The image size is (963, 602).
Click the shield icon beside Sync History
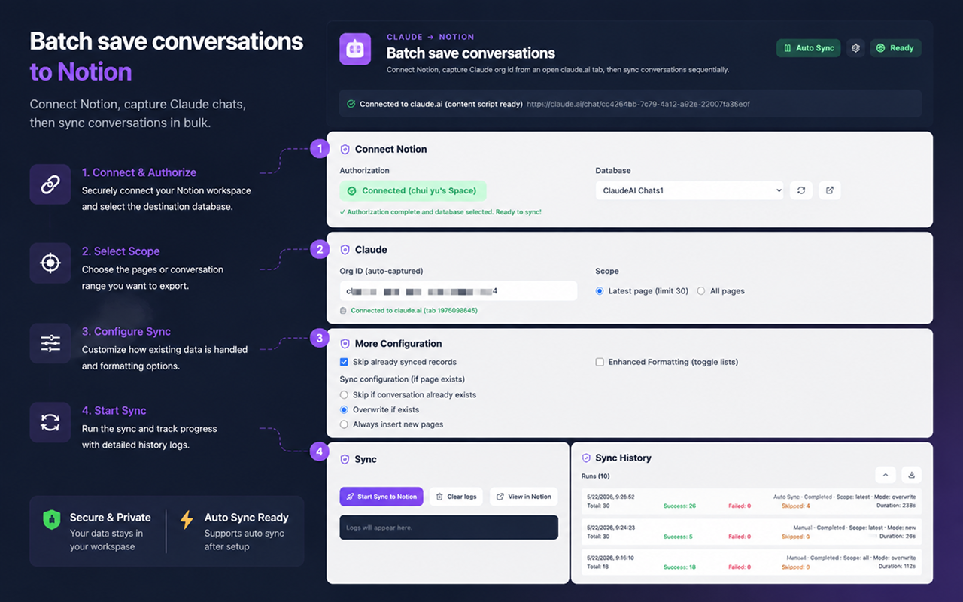click(586, 458)
